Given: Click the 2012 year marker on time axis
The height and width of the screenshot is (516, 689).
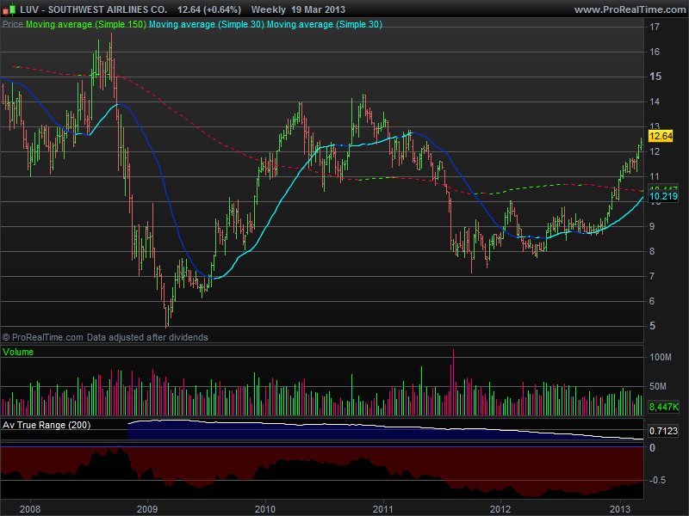Looking at the screenshot, I should pos(502,509).
